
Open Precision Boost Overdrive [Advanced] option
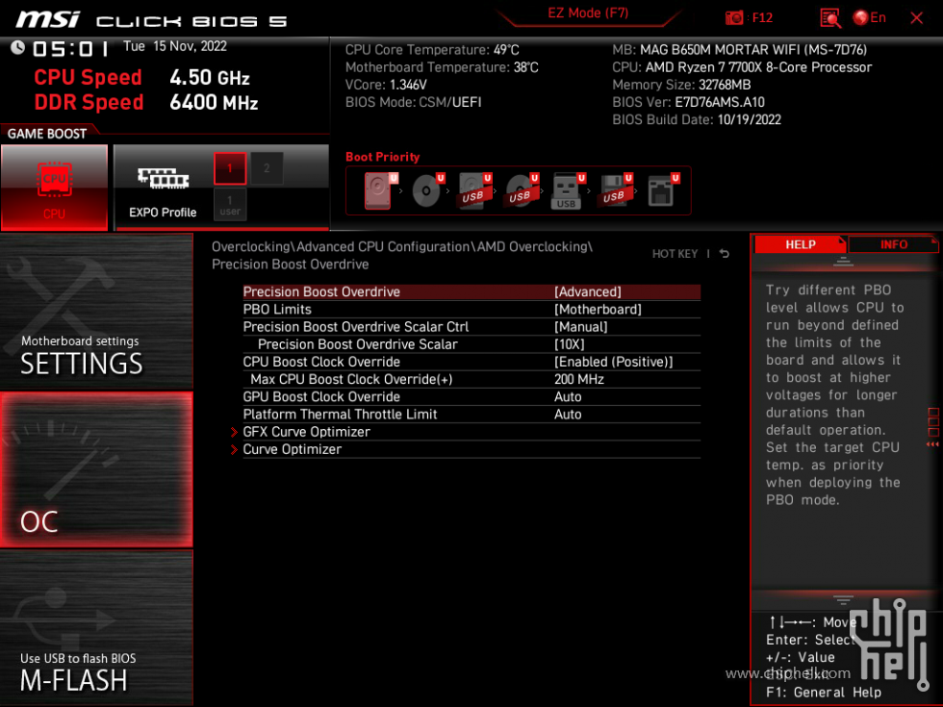[471, 291]
